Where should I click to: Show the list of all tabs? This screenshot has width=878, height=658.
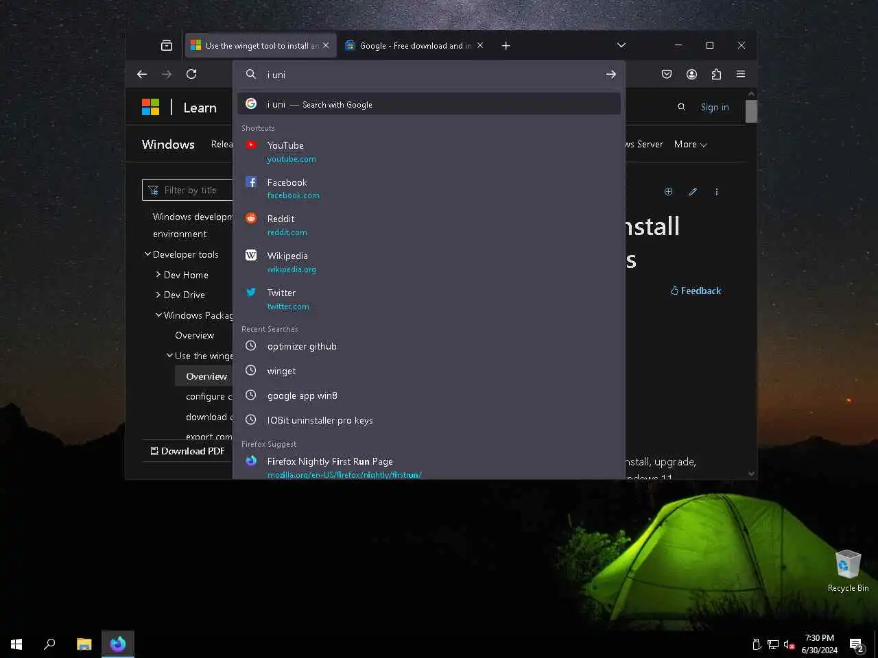tap(621, 45)
